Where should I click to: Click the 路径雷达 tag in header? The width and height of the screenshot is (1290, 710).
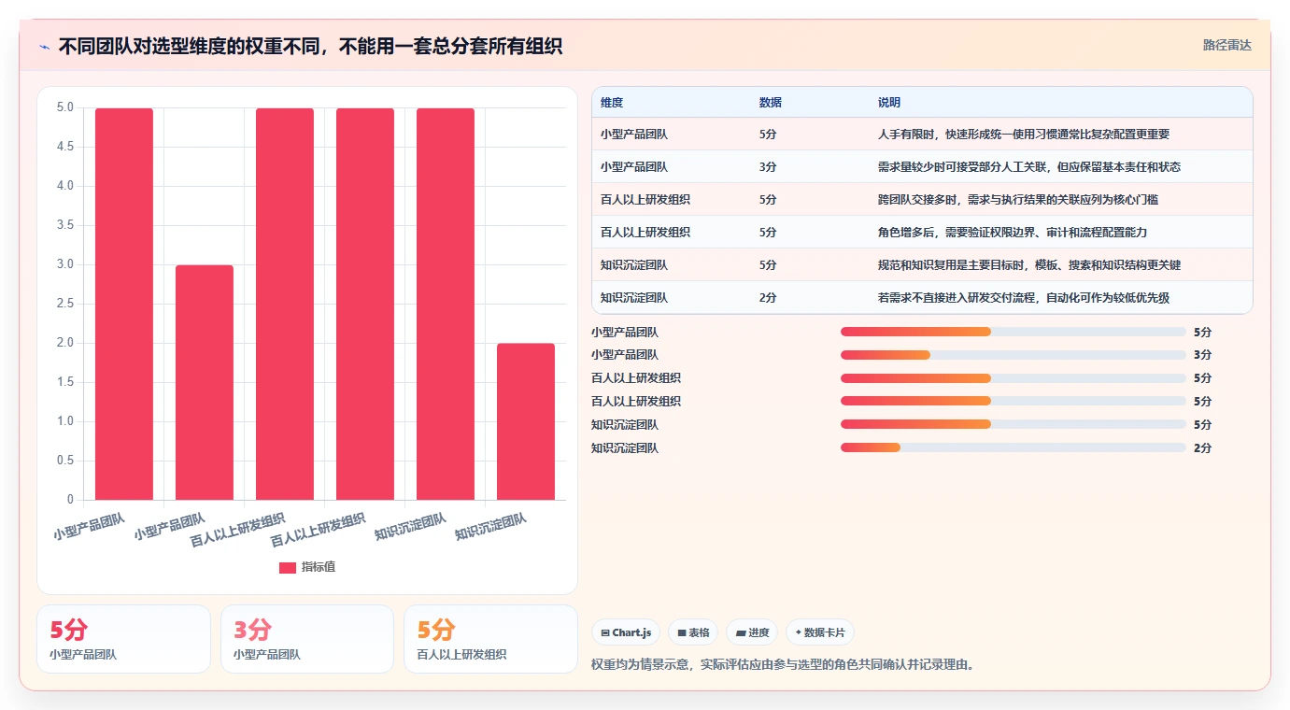1226,45
